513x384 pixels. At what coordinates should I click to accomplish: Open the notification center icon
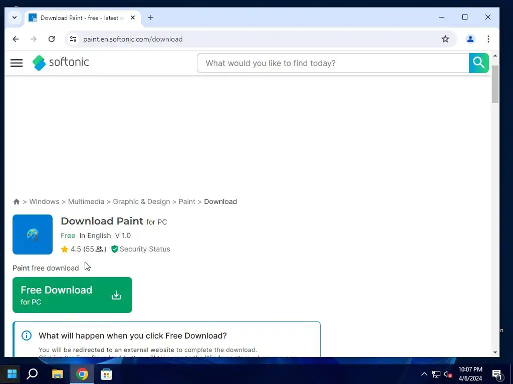[x=496, y=374]
